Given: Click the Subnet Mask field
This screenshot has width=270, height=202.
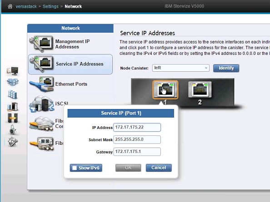Looking at the screenshot, I should click(137, 139).
